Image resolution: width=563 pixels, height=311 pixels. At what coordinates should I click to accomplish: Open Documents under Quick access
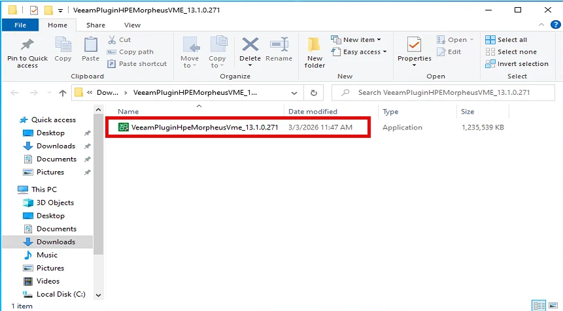tap(56, 159)
